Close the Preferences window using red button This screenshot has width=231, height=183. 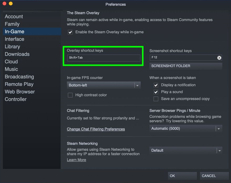pyautogui.click(x=4, y=4)
